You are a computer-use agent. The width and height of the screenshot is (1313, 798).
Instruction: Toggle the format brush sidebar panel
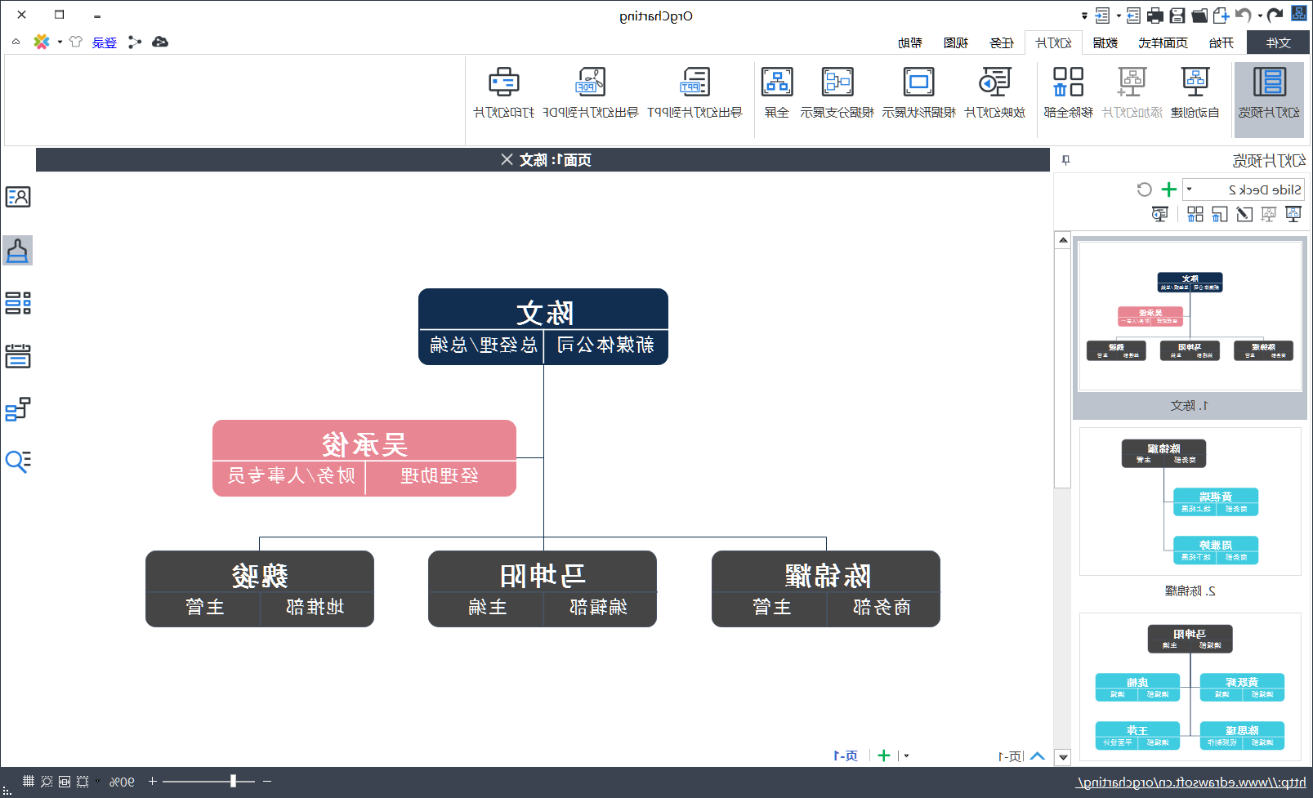coord(18,251)
